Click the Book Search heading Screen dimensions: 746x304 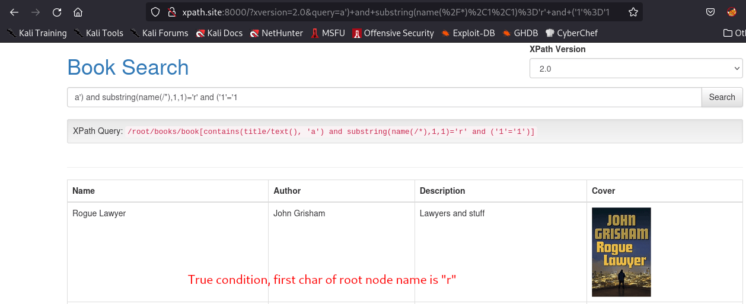pos(128,68)
